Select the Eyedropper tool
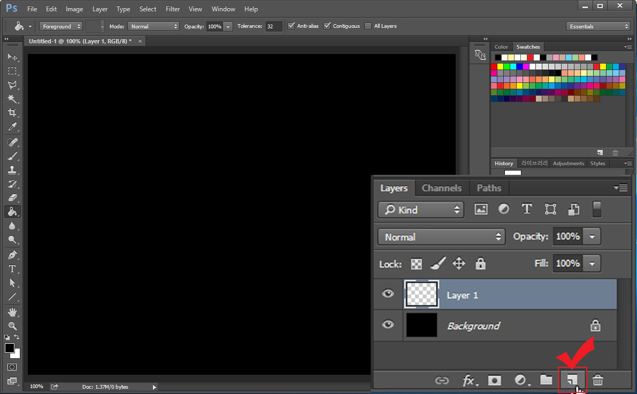This screenshot has width=637, height=394. pos(12,127)
